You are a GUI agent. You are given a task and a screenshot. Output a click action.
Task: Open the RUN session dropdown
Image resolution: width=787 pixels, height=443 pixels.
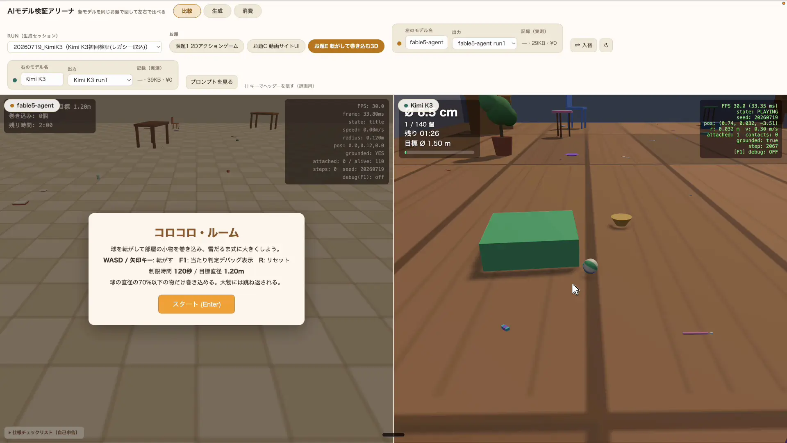tap(84, 47)
